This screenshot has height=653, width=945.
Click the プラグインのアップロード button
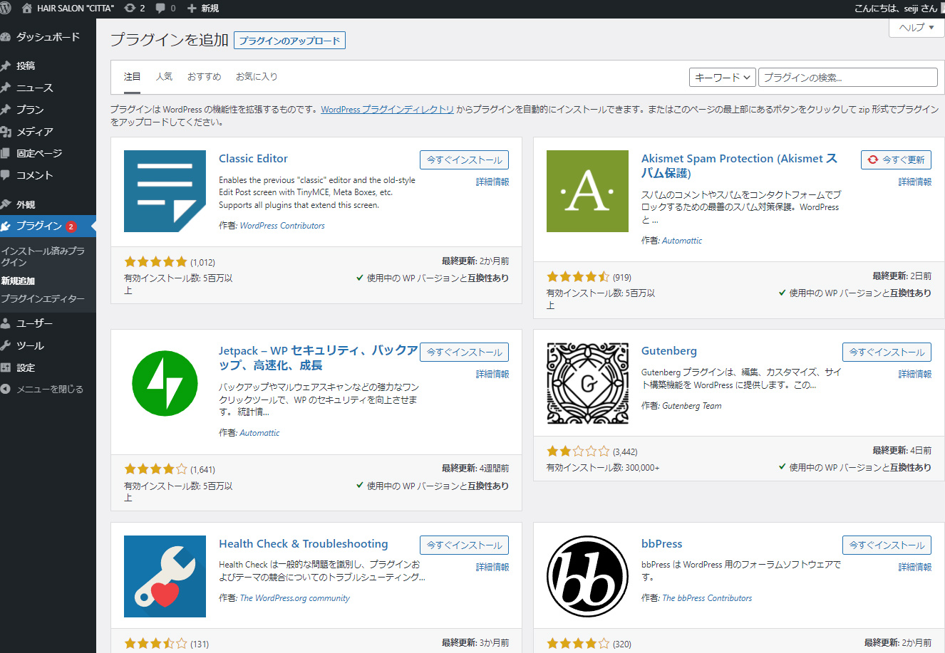pos(289,41)
